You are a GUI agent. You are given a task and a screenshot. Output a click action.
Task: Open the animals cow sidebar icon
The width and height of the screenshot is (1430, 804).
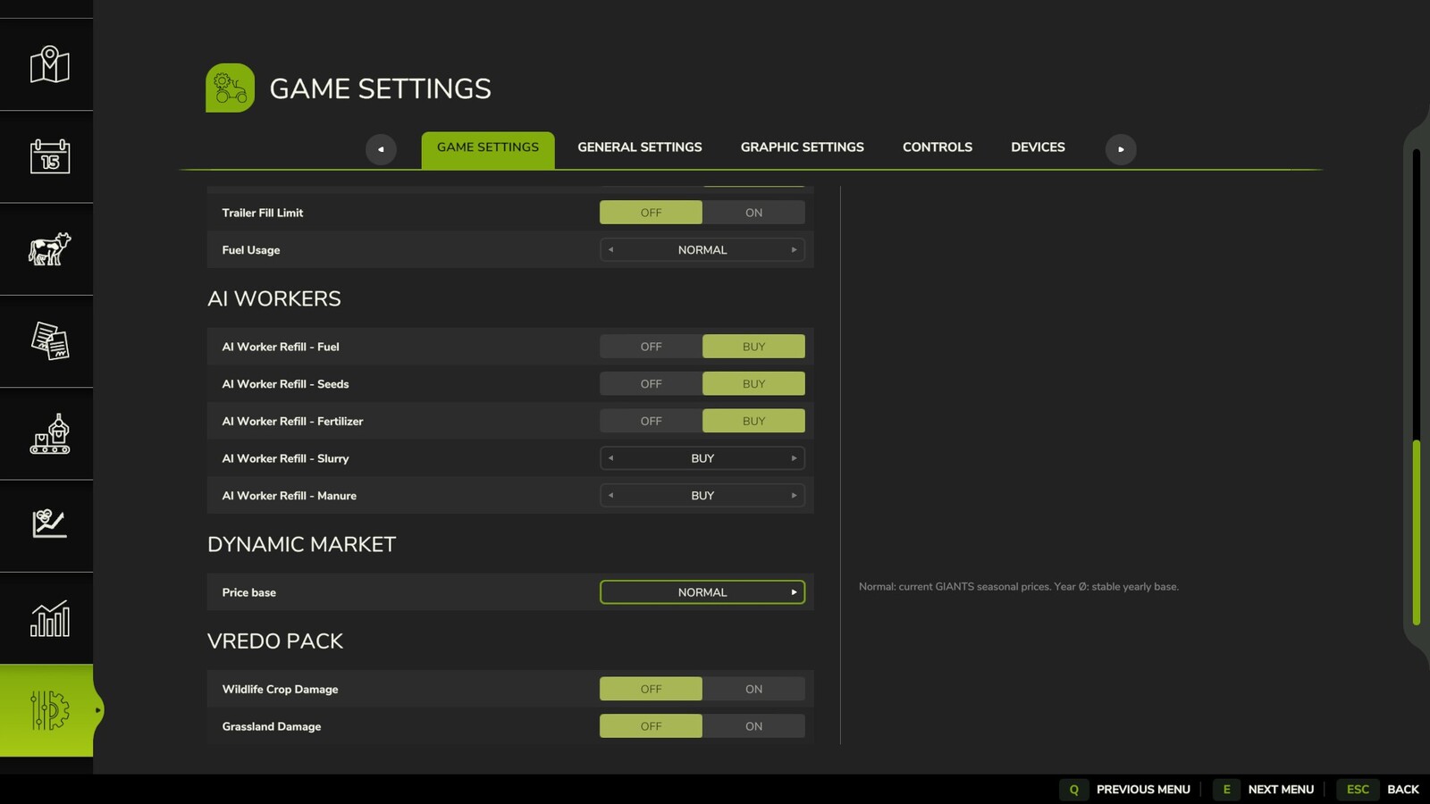point(49,249)
